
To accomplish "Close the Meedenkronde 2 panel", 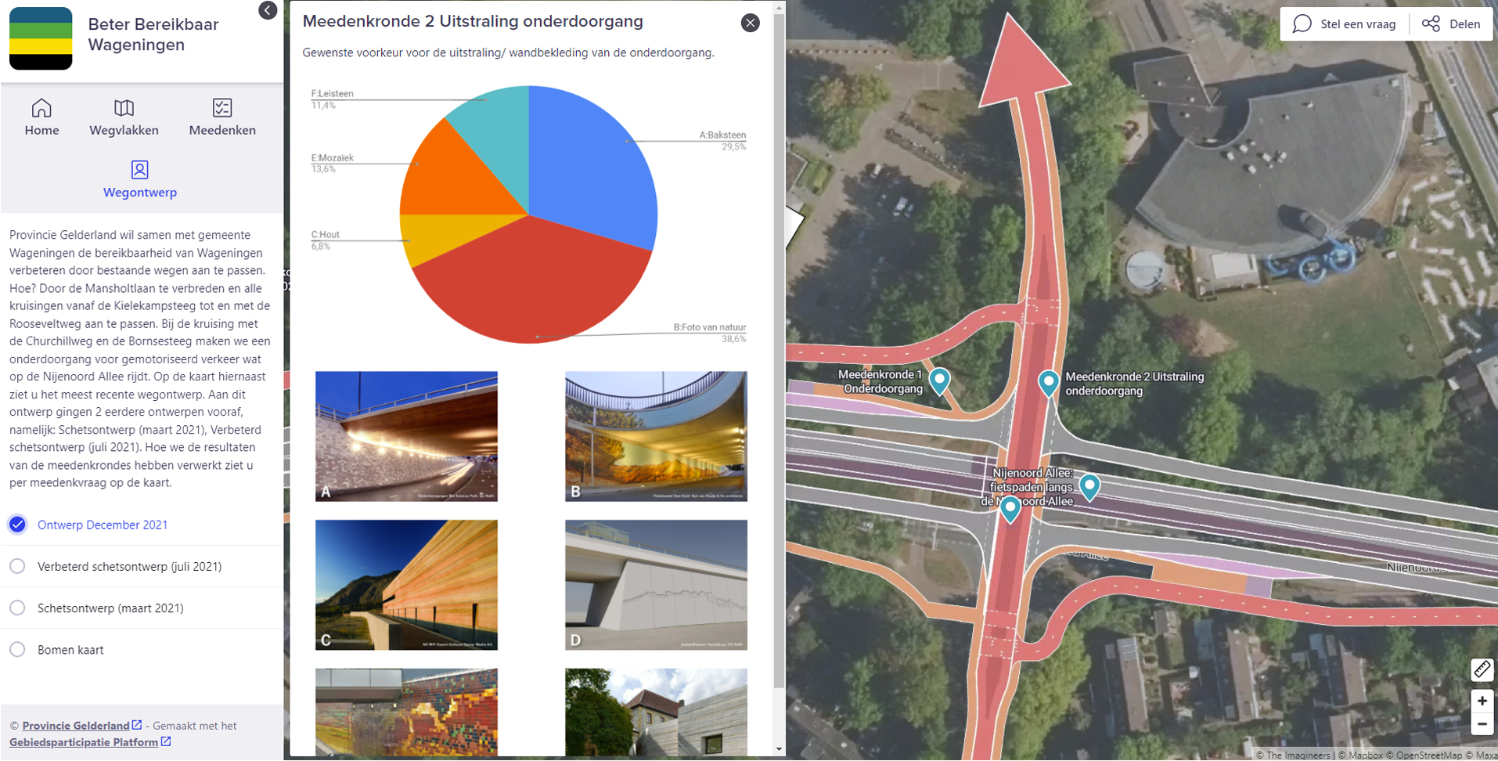I will (x=750, y=23).
